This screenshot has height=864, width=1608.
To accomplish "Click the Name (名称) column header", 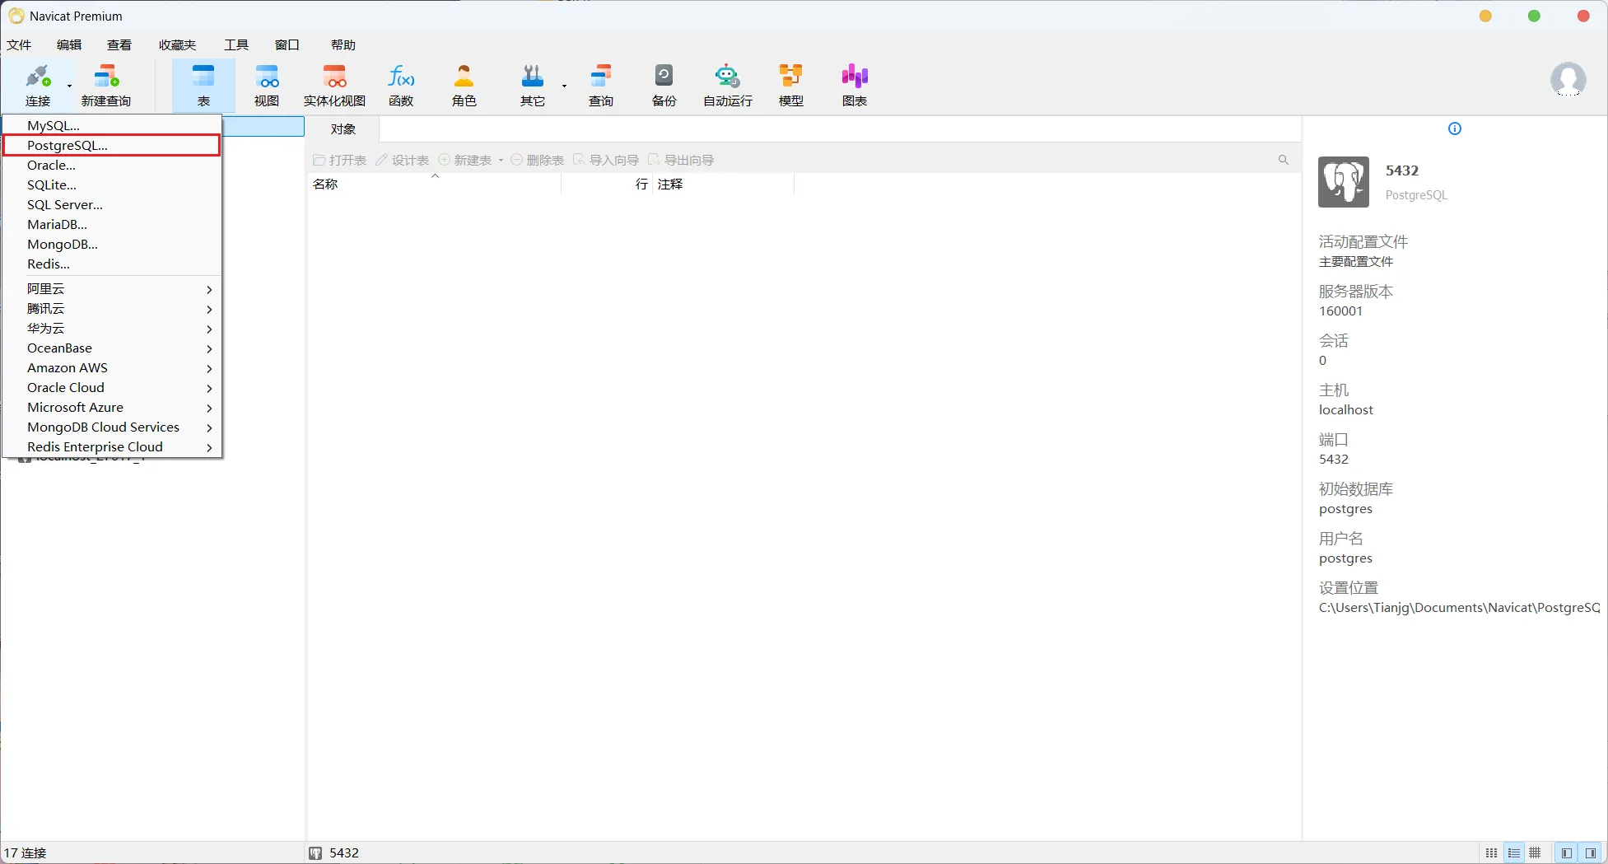I will click(325, 184).
